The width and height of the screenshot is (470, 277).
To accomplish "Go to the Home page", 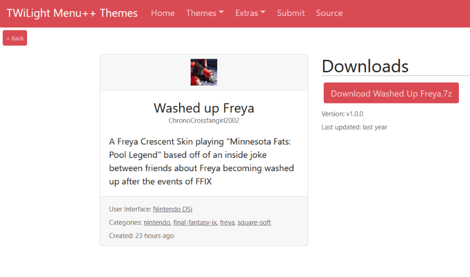I will click(163, 13).
